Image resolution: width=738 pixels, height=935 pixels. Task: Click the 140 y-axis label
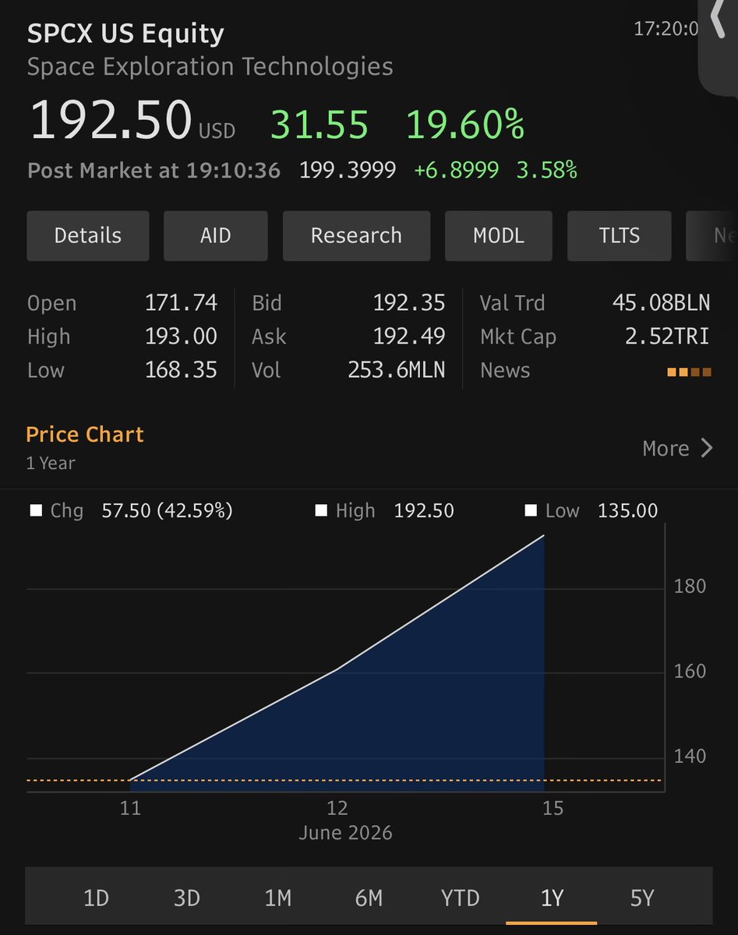[x=690, y=757]
